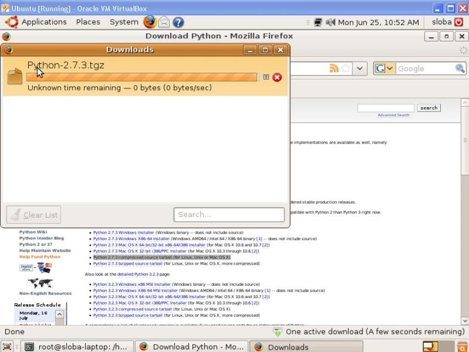Click the Clear List button
The image size is (469, 352).
coord(33,215)
